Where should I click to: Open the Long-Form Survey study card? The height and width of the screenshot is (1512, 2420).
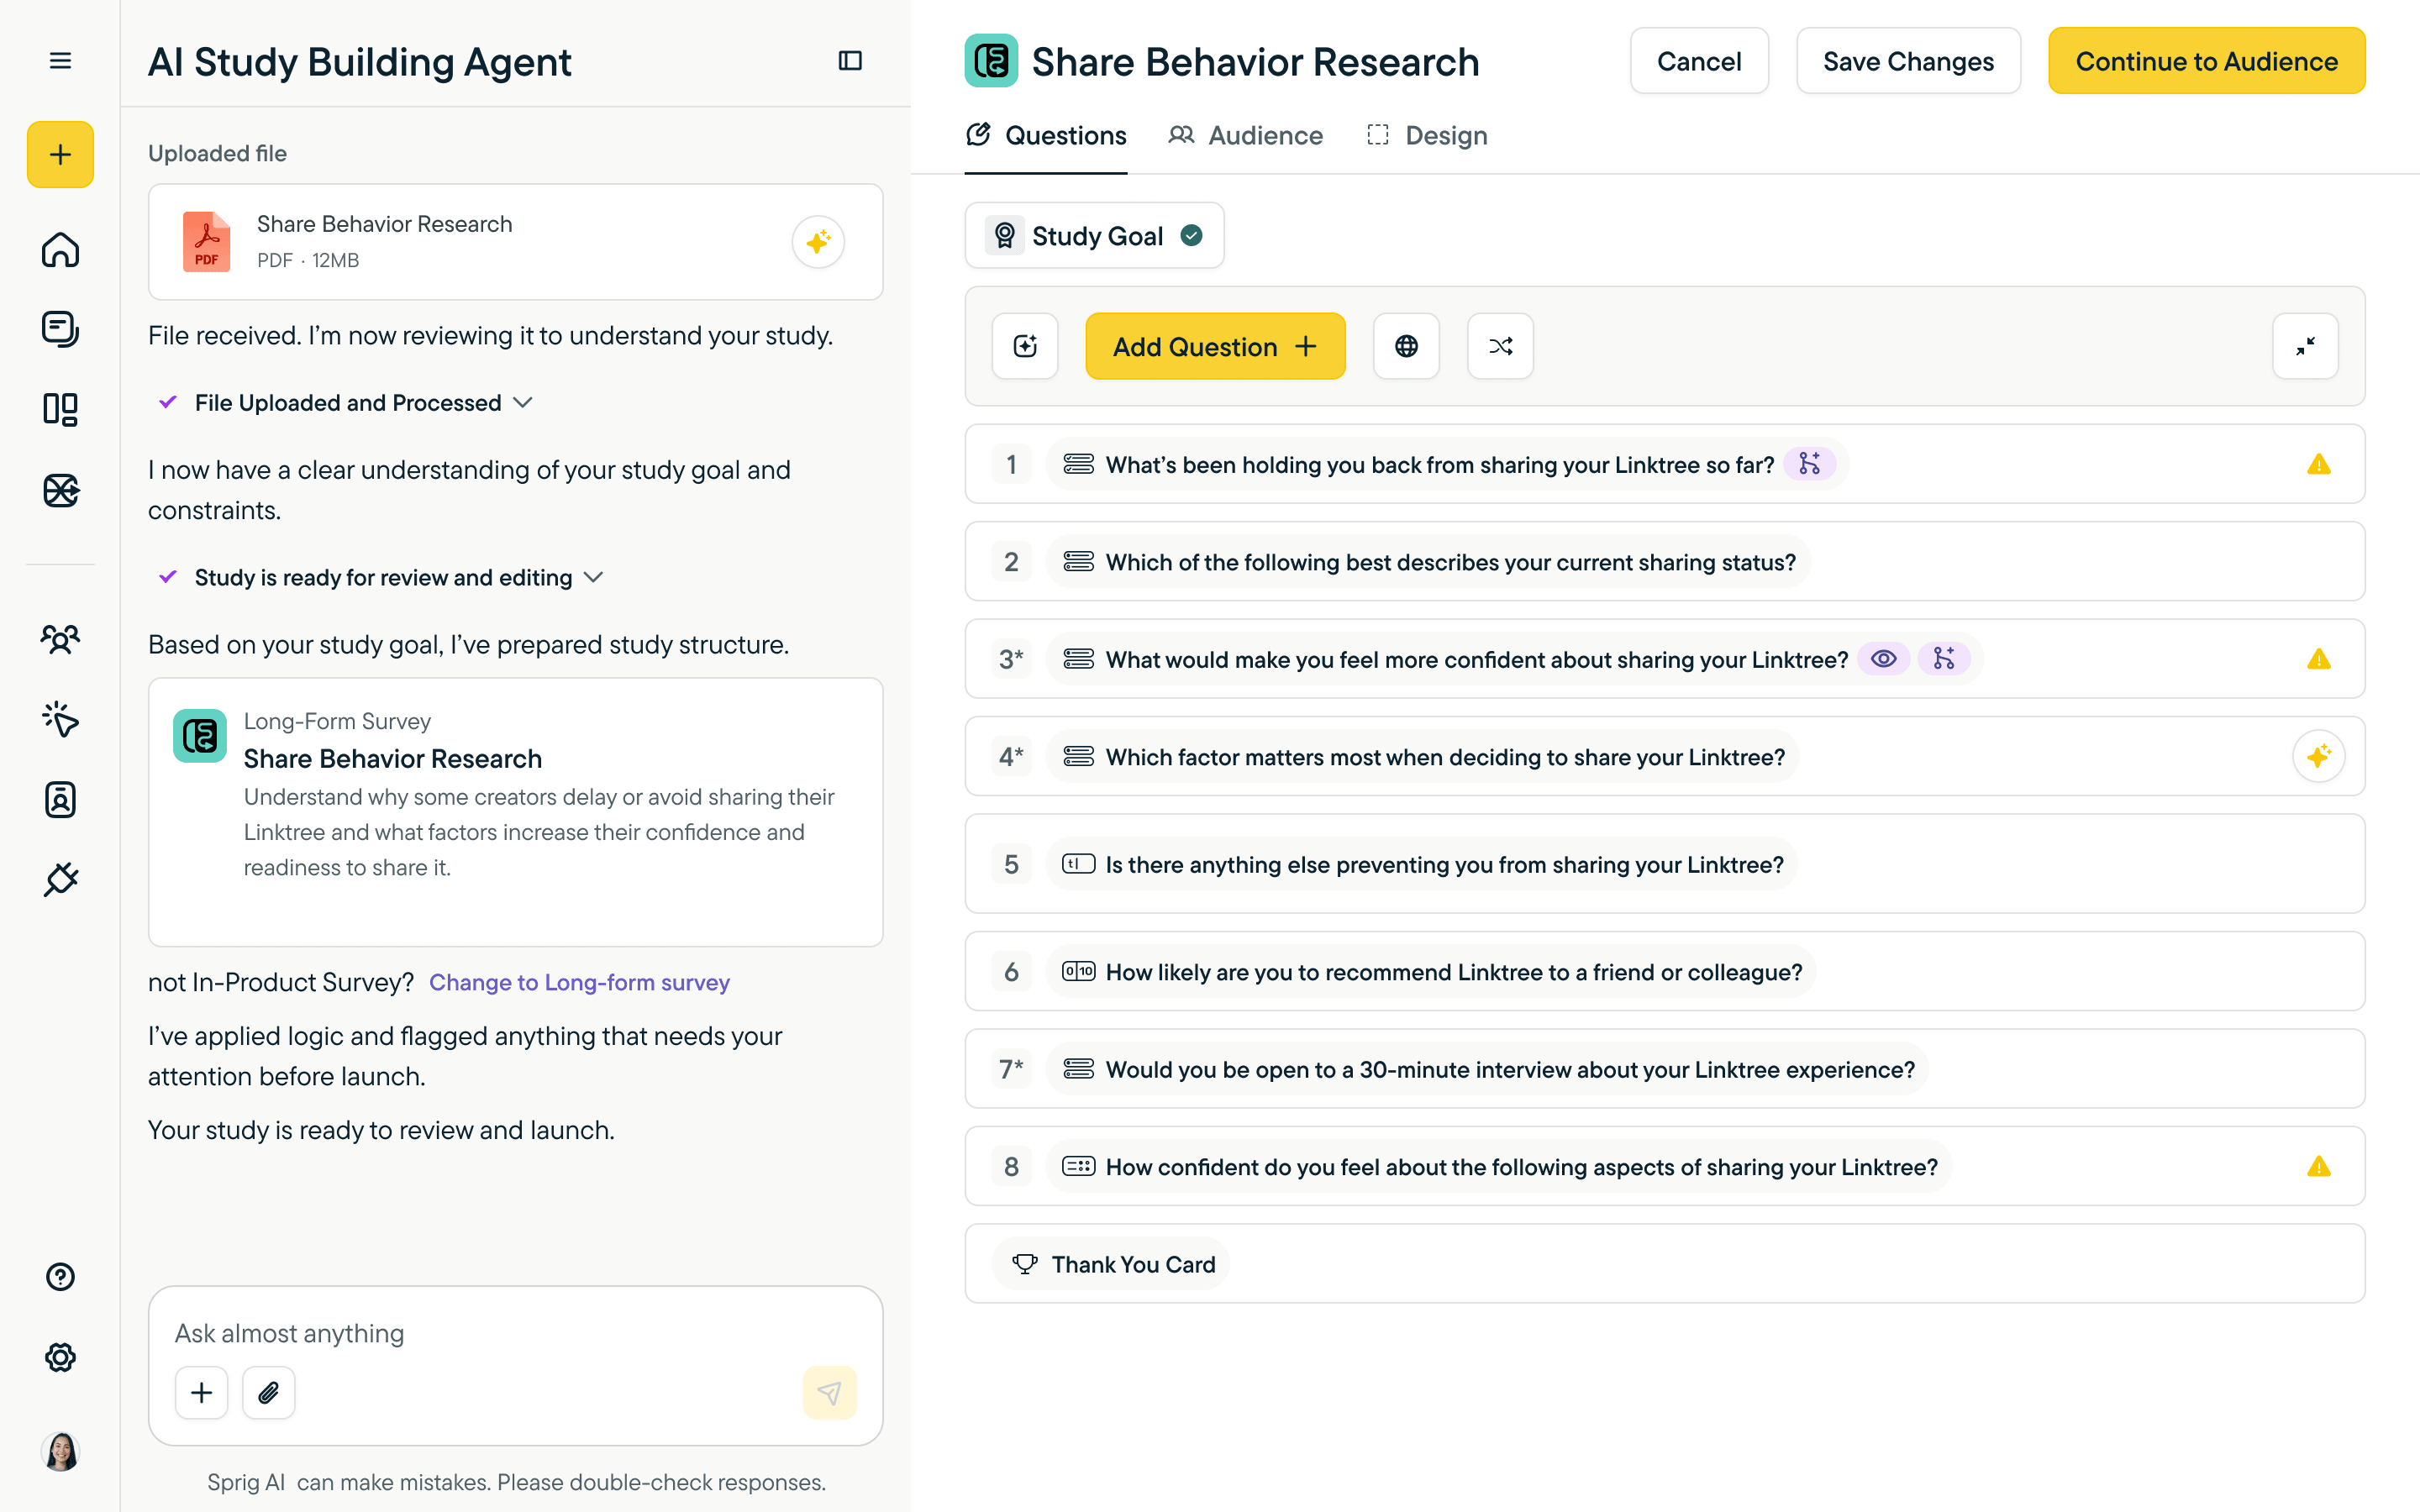pyautogui.click(x=515, y=812)
